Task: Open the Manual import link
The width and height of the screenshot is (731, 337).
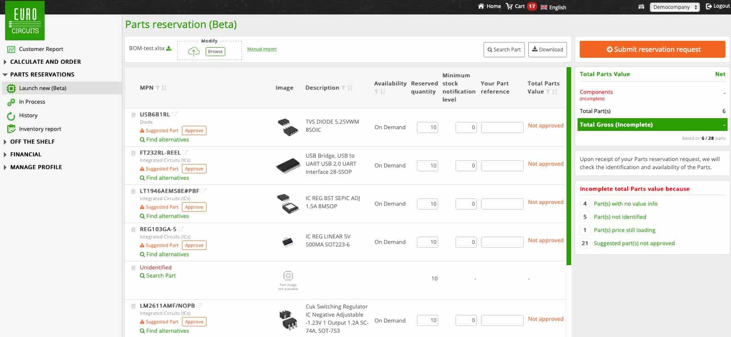Action: [262, 49]
